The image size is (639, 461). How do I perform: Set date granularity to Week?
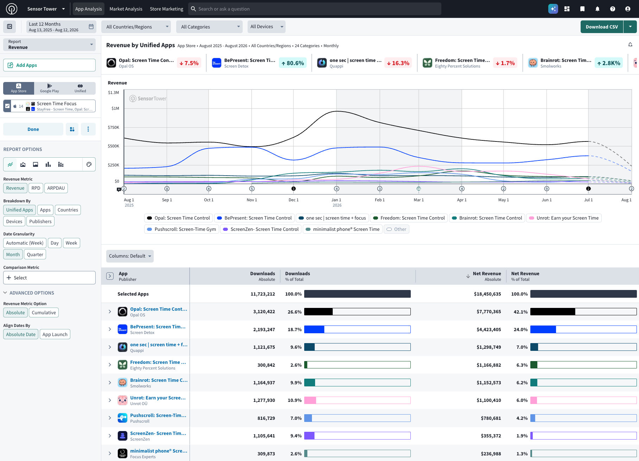(71, 243)
